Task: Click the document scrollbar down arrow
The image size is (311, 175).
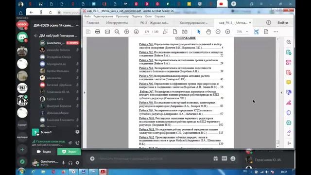Action: (277, 146)
